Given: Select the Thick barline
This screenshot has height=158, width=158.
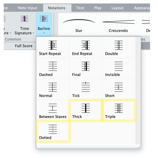Looking at the screenshot, I should [x=86, y=111].
